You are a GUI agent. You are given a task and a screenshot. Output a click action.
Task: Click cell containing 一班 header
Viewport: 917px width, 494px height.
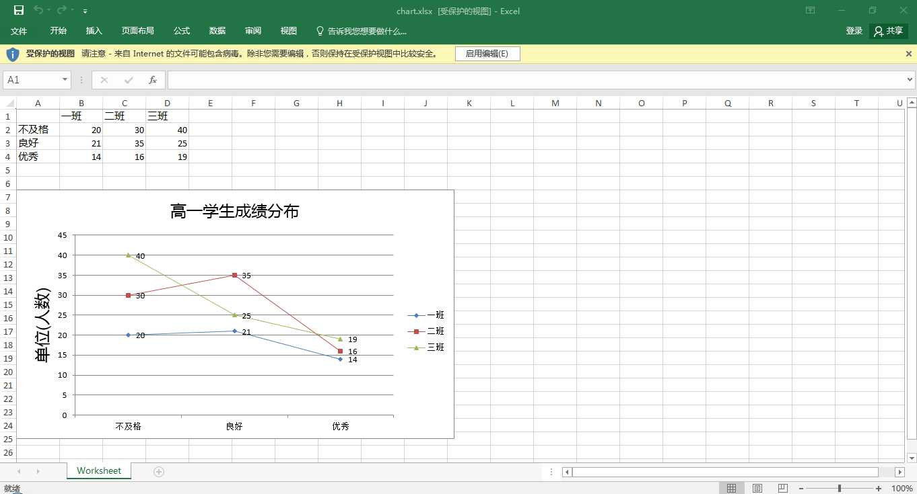click(81, 116)
